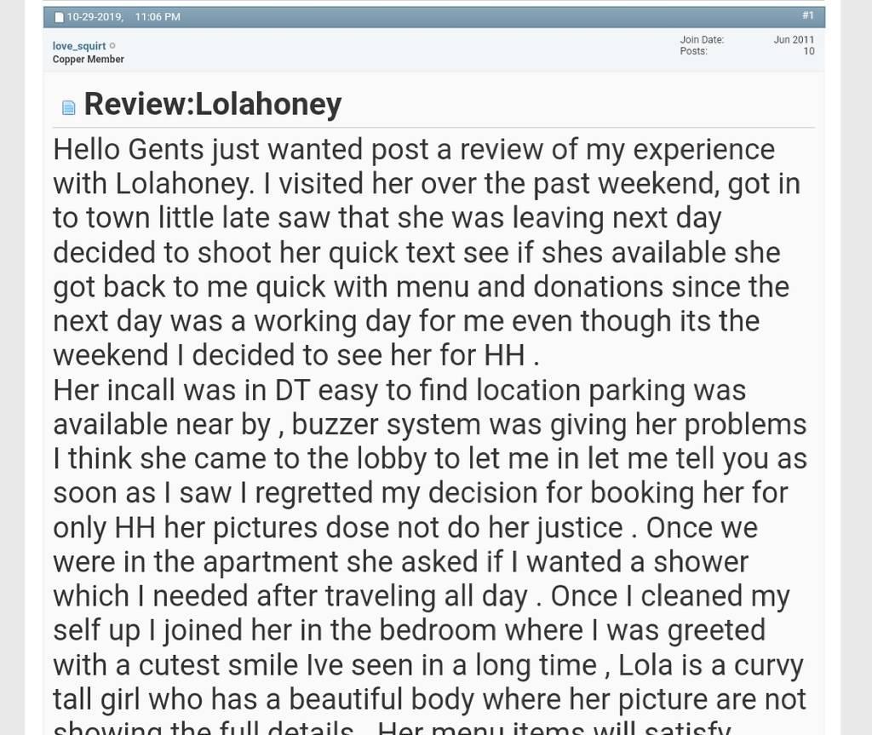Click the post status icon beside the date

pos(59,17)
